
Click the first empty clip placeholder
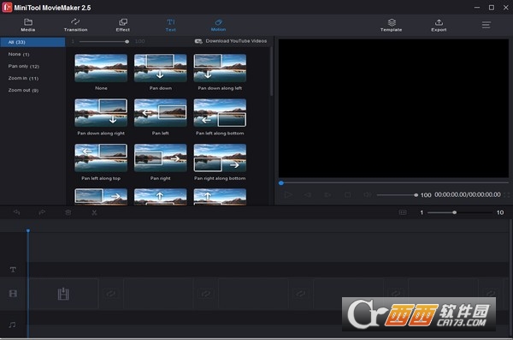pyautogui.click(x=63, y=294)
